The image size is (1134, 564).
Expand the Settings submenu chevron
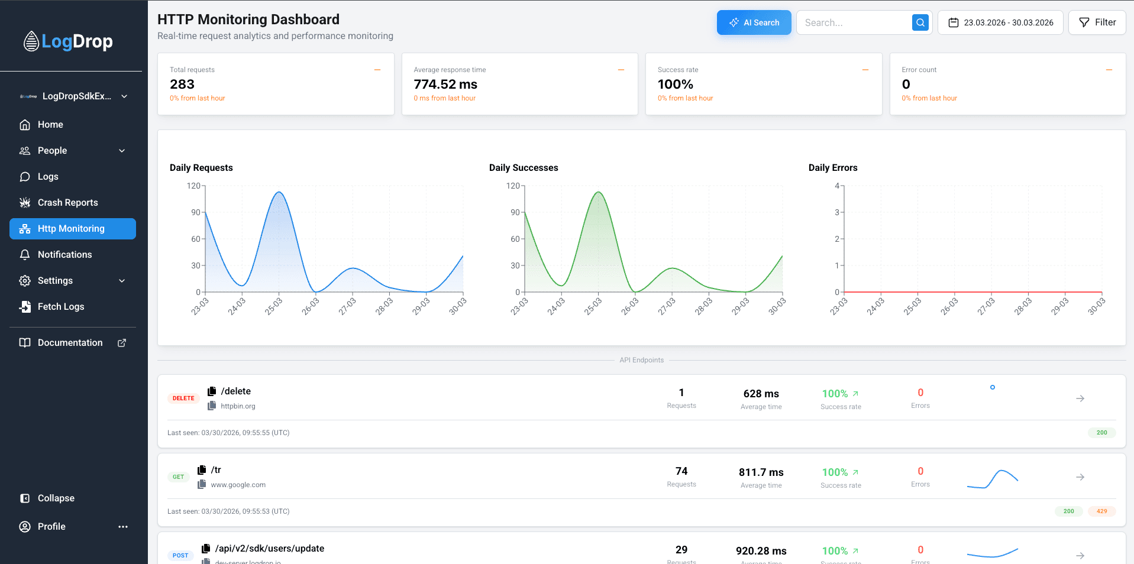122,281
